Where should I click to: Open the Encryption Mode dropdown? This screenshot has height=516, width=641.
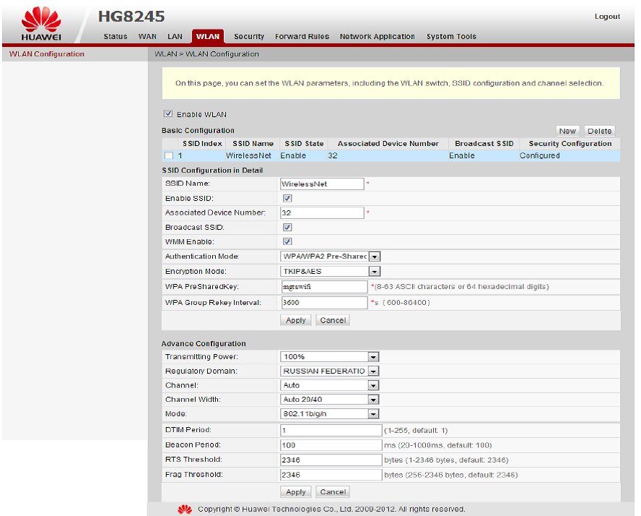click(x=331, y=271)
